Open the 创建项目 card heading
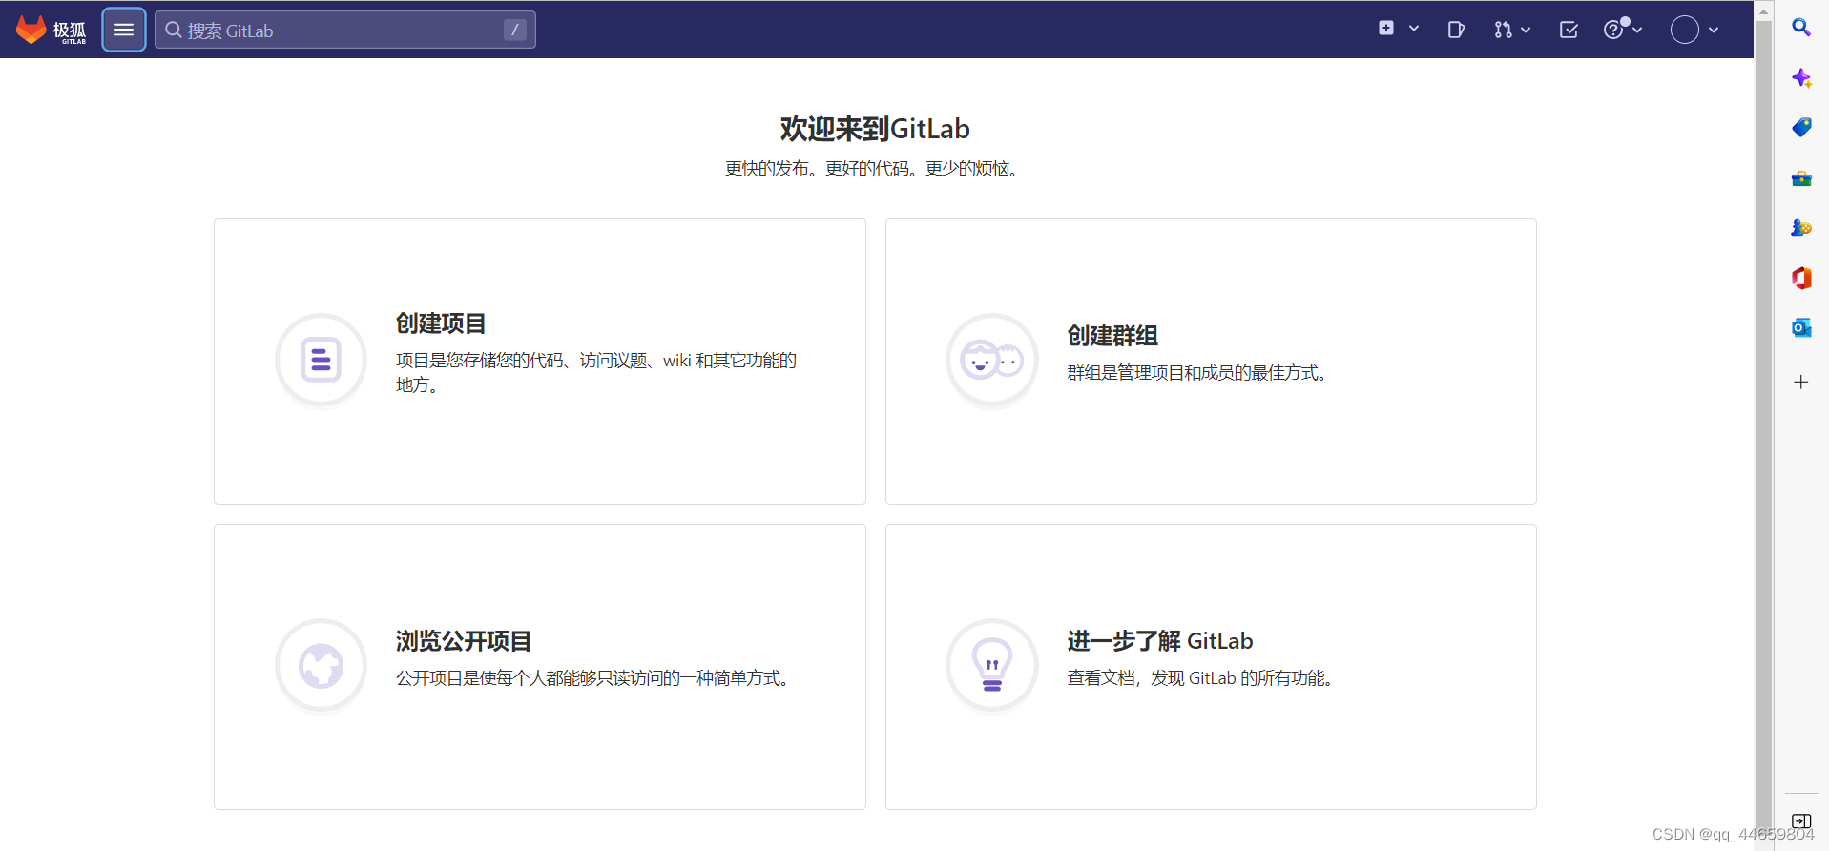This screenshot has height=851, width=1829. (x=441, y=323)
